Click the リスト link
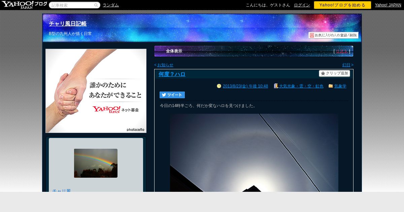The height and width of the screenshot is (212, 404). (x=342, y=51)
